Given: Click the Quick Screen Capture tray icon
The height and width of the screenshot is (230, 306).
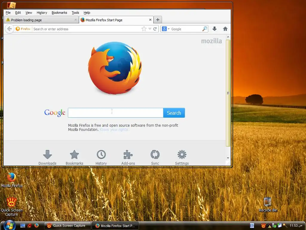Looking at the screenshot, I should [264, 226].
